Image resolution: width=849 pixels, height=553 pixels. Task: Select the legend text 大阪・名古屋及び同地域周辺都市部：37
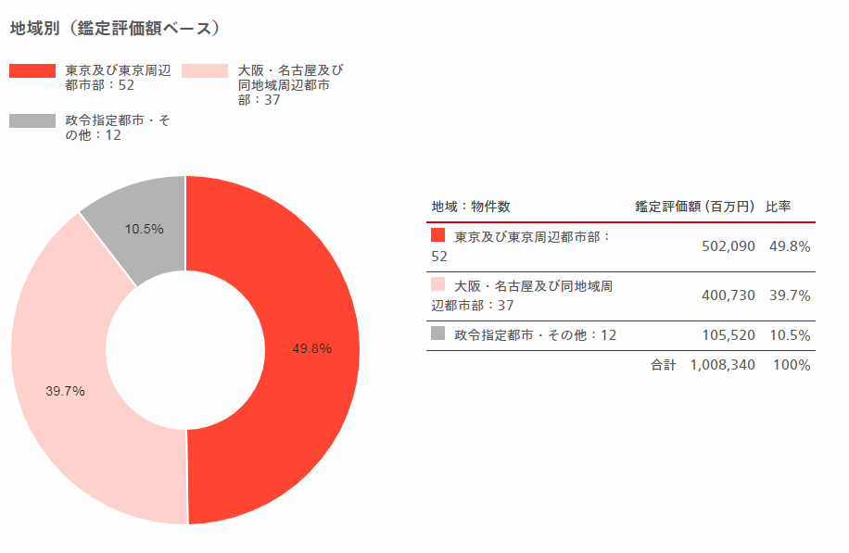(x=291, y=85)
